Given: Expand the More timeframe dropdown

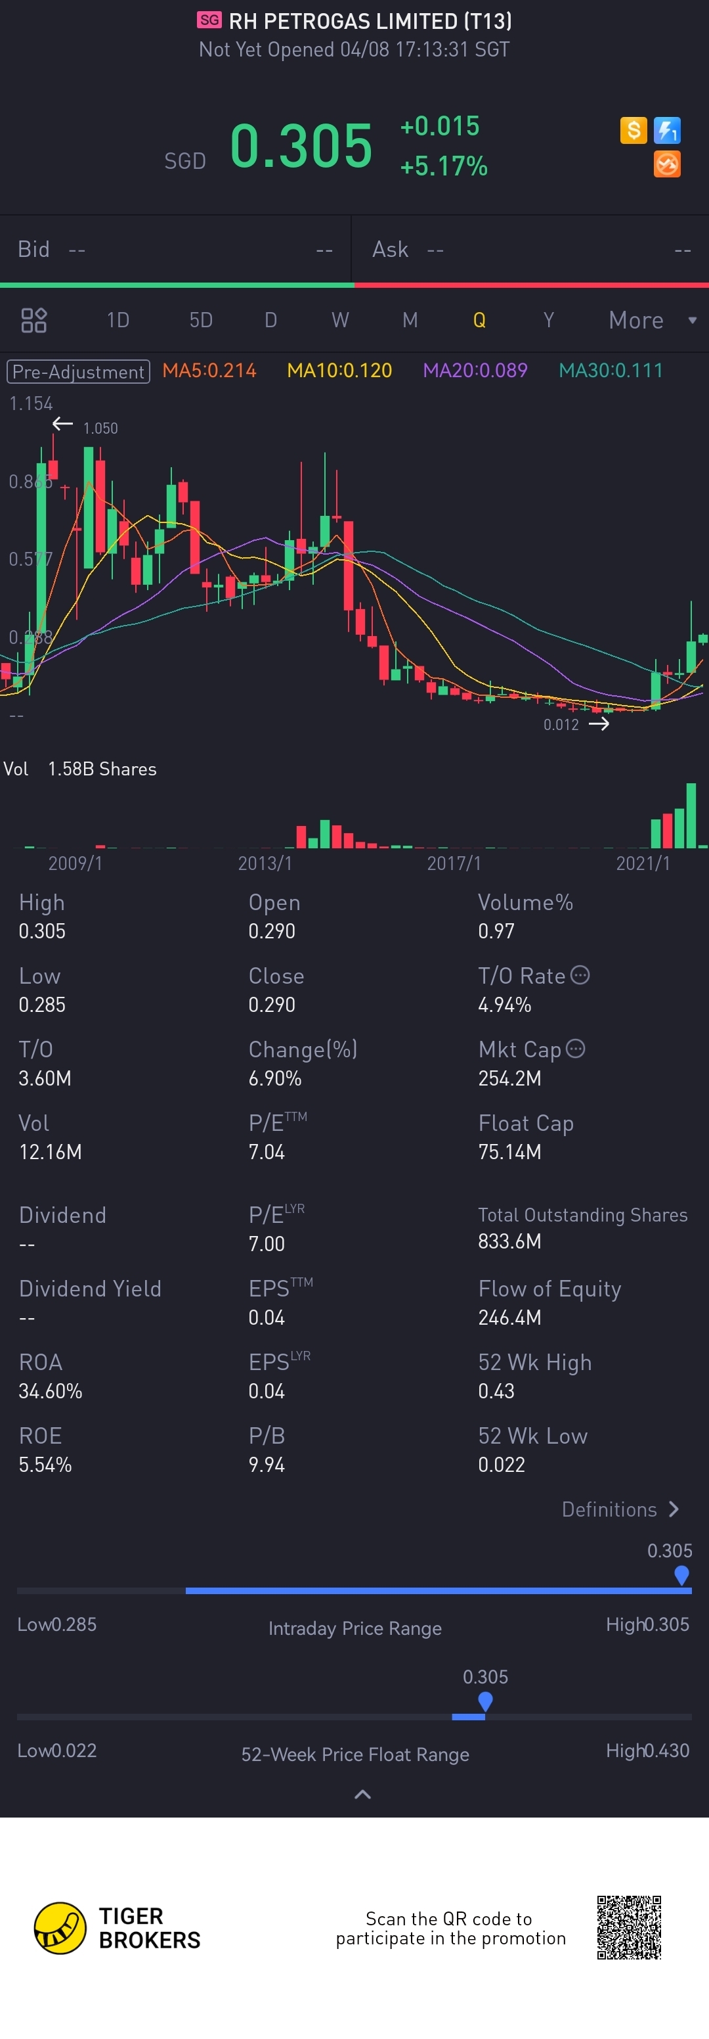Looking at the screenshot, I should coord(651,320).
